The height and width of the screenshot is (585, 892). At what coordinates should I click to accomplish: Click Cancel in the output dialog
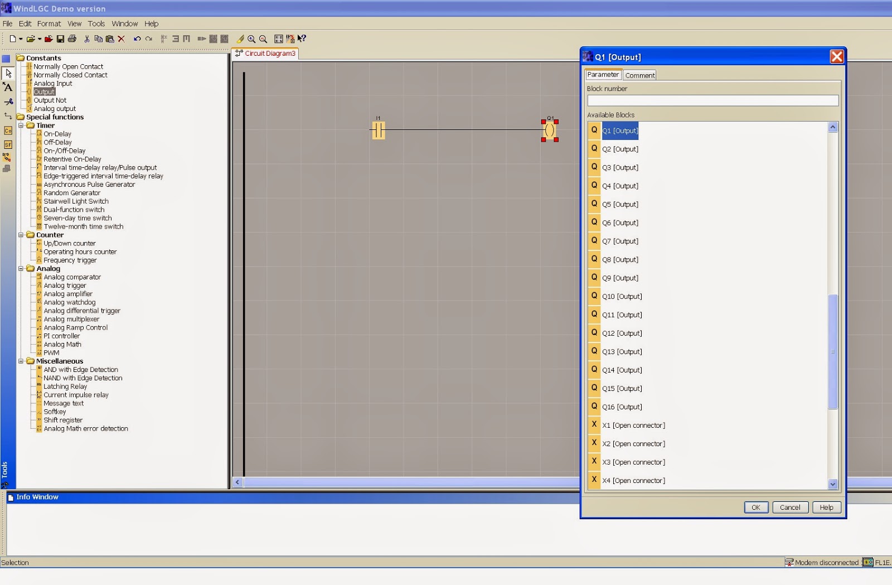coord(790,507)
